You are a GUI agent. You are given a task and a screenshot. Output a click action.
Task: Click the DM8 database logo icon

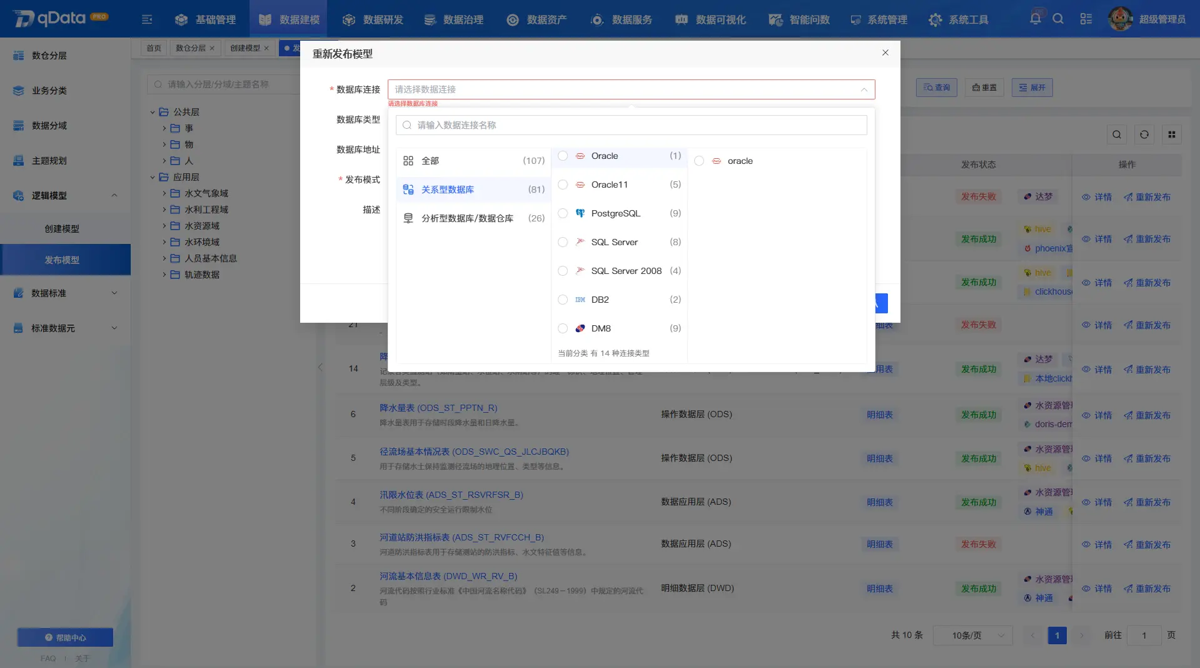pyautogui.click(x=580, y=328)
